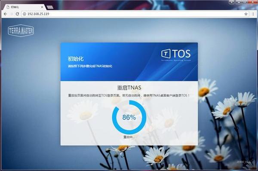This screenshot has width=258, height=171.
Task: Select the 初始化 browser tab
Action: 24,7
